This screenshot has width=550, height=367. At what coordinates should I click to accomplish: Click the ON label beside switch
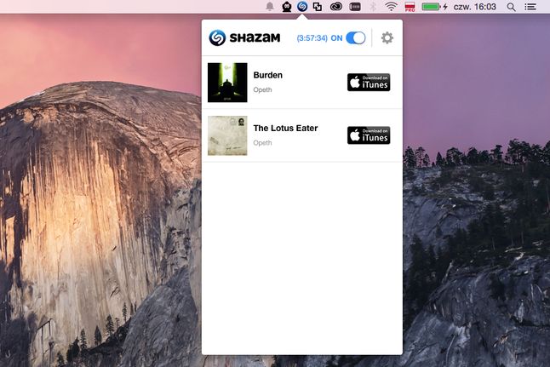pos(336,38)
